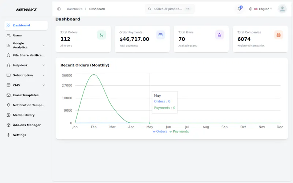Open Add-ons Manager page

(x=26, y=125)
